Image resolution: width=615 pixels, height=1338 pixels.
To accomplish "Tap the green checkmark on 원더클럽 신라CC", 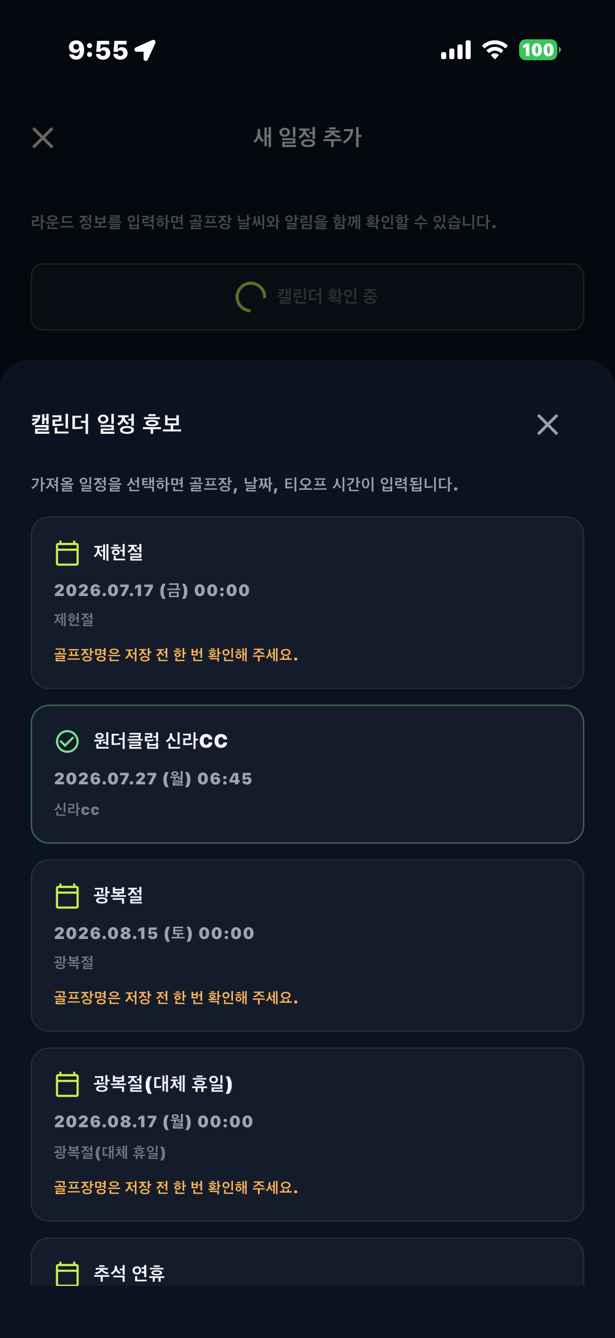I will click(67, 740).
